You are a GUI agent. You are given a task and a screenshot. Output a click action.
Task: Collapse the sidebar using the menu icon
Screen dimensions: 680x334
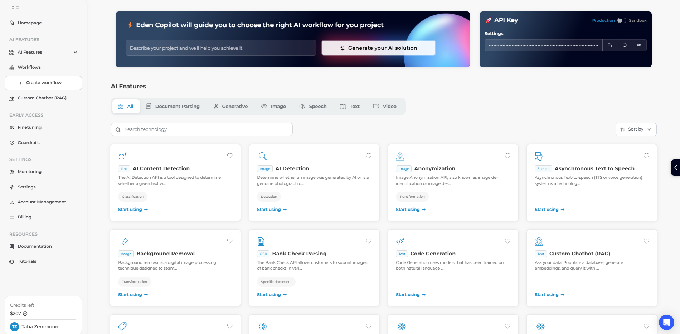click(x=15, y=8)
